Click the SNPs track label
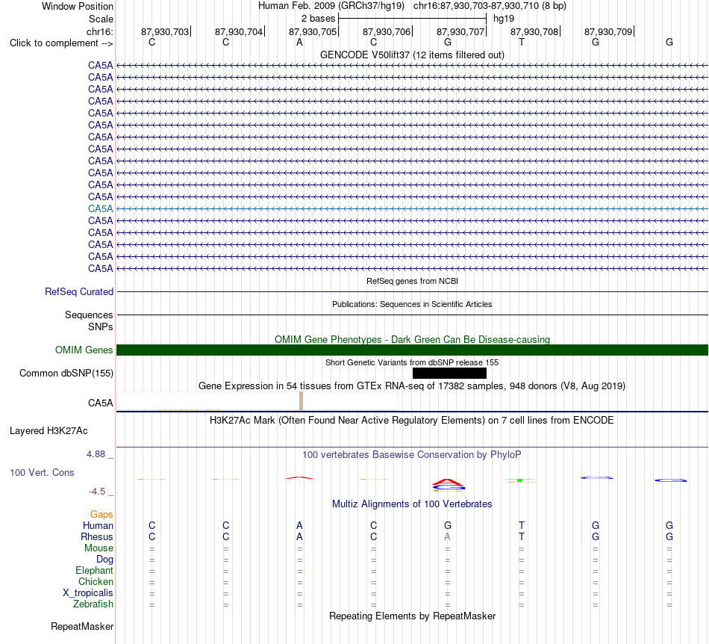This screenshot has height=644, width=709. pyautogui.click(x=101, y=326)
